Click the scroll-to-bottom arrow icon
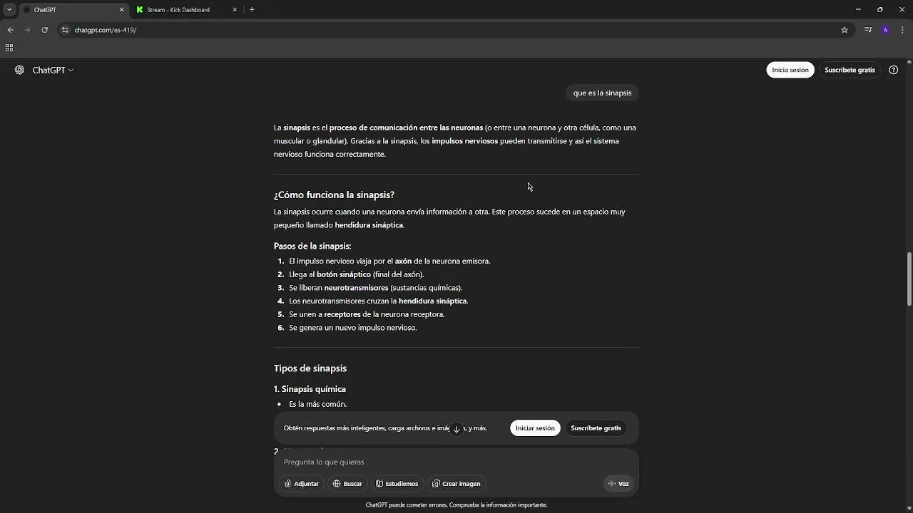Screen dimensions: 913x513 [456, 429]
